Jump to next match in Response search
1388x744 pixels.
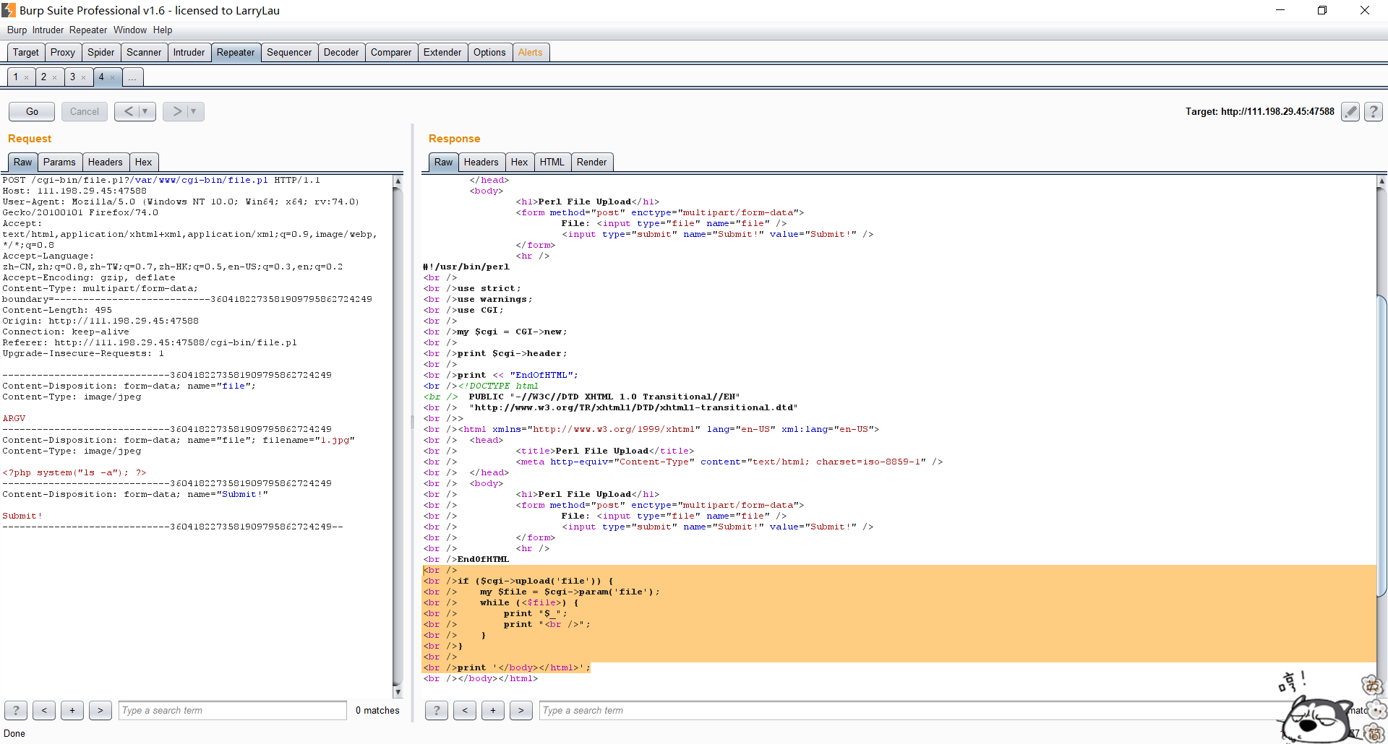(521, 710)
